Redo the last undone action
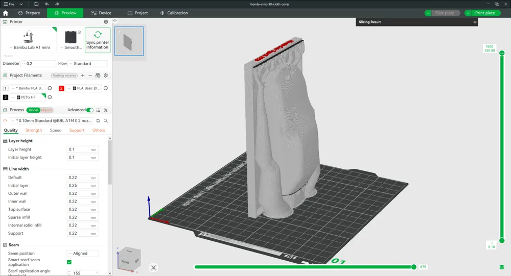The image size is (511, 276). pos(57,4)
